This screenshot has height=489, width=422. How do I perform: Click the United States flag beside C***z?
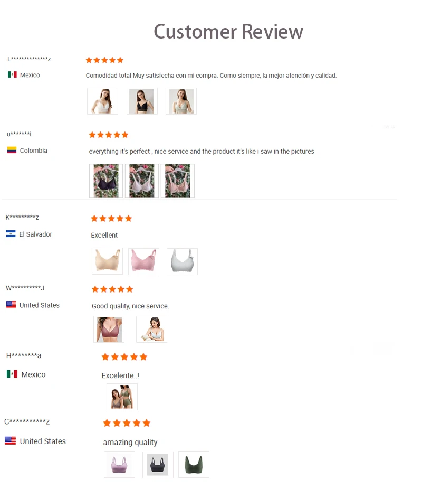(10, 440)
